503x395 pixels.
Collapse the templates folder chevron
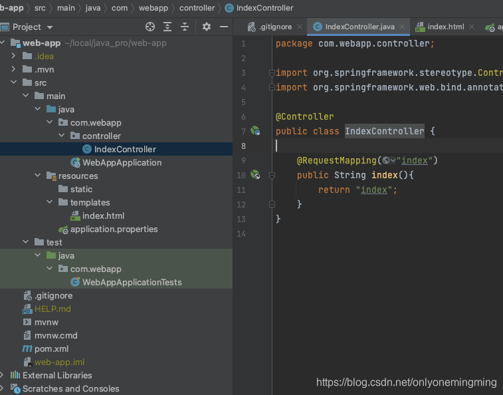[50, 202]
